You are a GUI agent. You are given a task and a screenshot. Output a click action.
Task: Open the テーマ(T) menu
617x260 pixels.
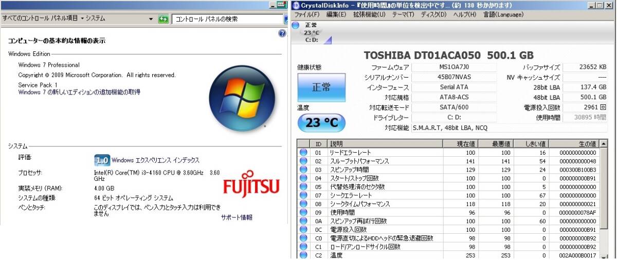pyautogui.click(x=403, y=14)
